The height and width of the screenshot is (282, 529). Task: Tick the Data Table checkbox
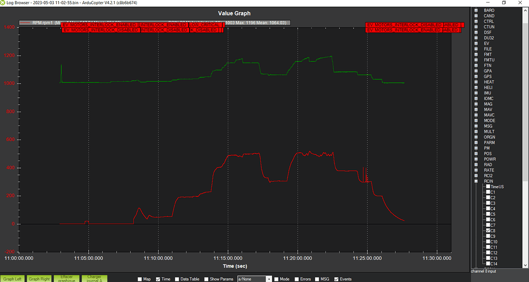[177, 279]
